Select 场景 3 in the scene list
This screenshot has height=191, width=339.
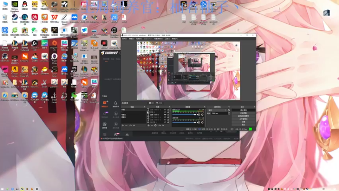[x=133, y=117]
